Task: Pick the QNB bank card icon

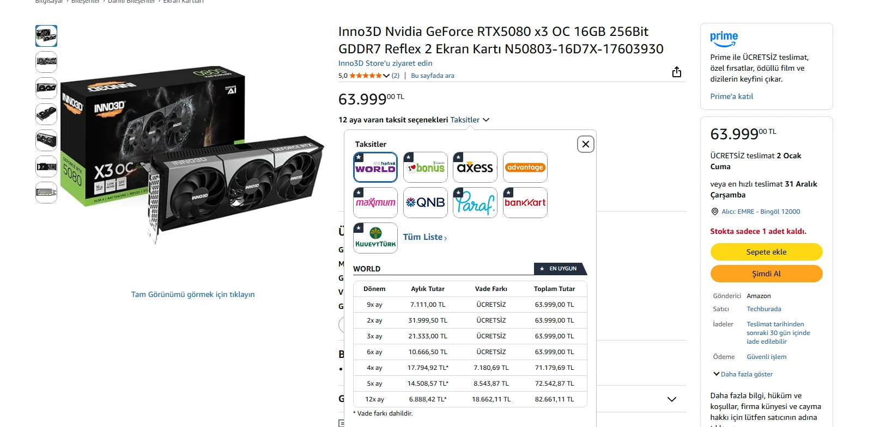Action: pos(426,202)
